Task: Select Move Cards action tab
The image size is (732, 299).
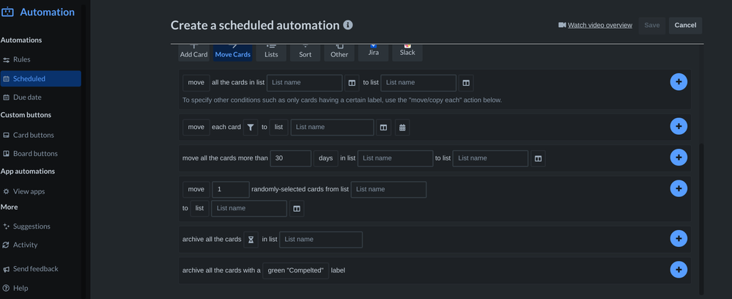Action: point(233,53)
